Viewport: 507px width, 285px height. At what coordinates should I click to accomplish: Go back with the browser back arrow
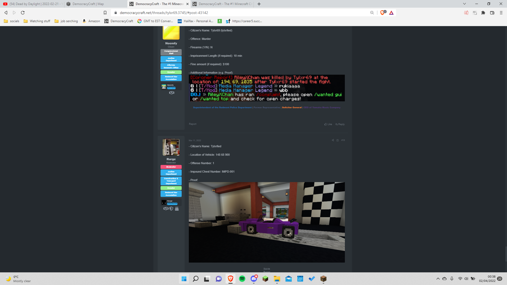(x=6, y=13)
